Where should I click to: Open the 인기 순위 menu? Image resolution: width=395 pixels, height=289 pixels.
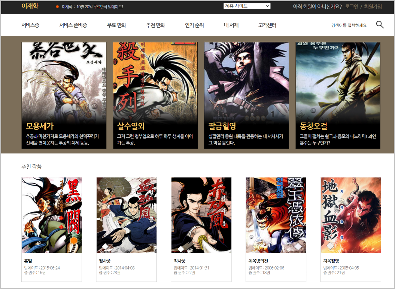(194, 25)
